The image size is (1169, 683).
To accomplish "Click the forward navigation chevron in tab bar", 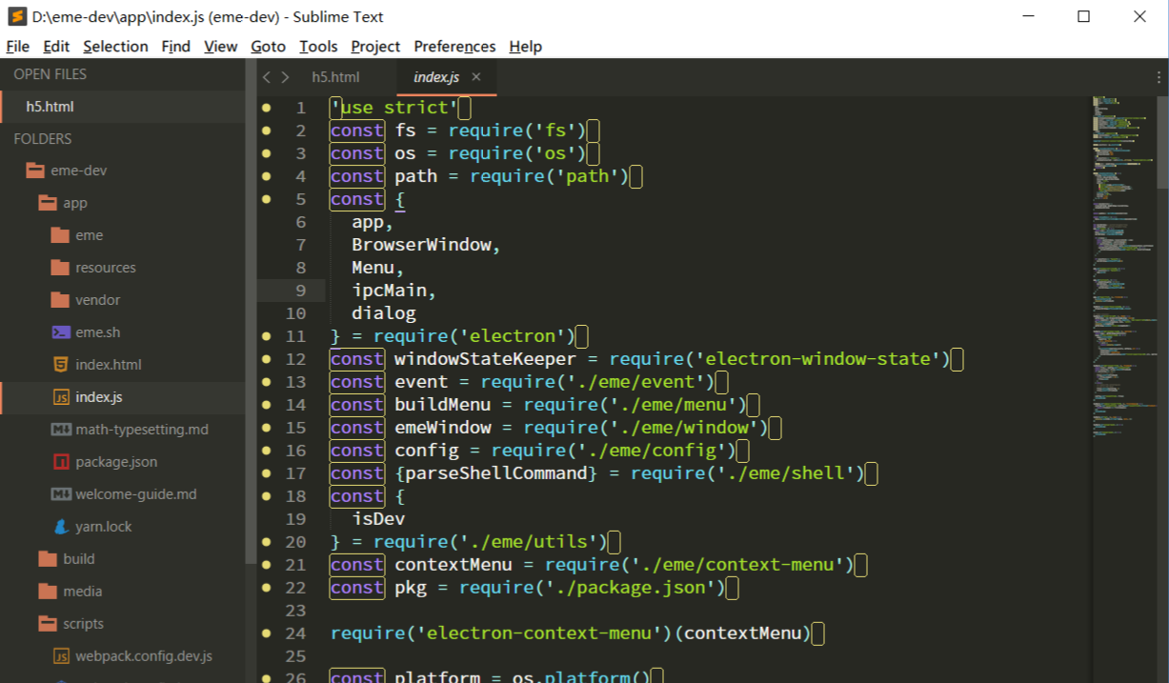I will 284,76.
